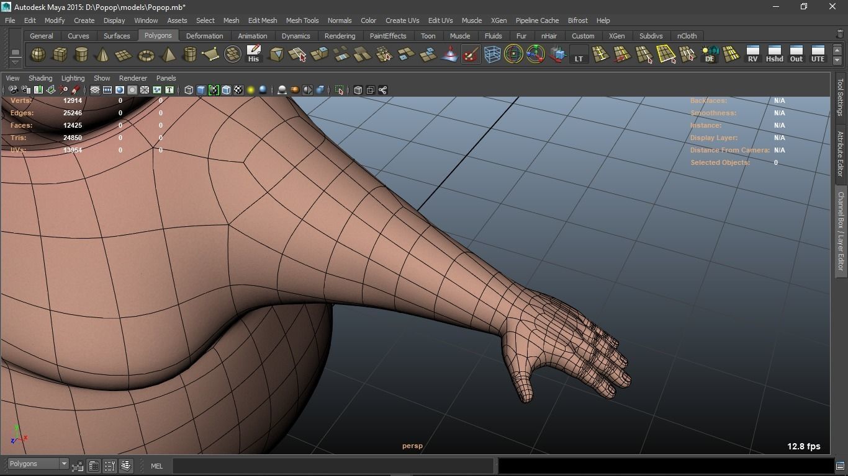Image resolution: width=848 pixels, height=476 pixels.
Task: Open the Out outliner shelf icon
Action: [x=796, y=55]
